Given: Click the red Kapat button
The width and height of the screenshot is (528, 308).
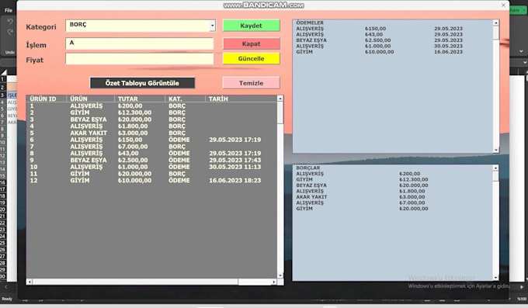Looking at the screenshot, I should coord(252,43).
